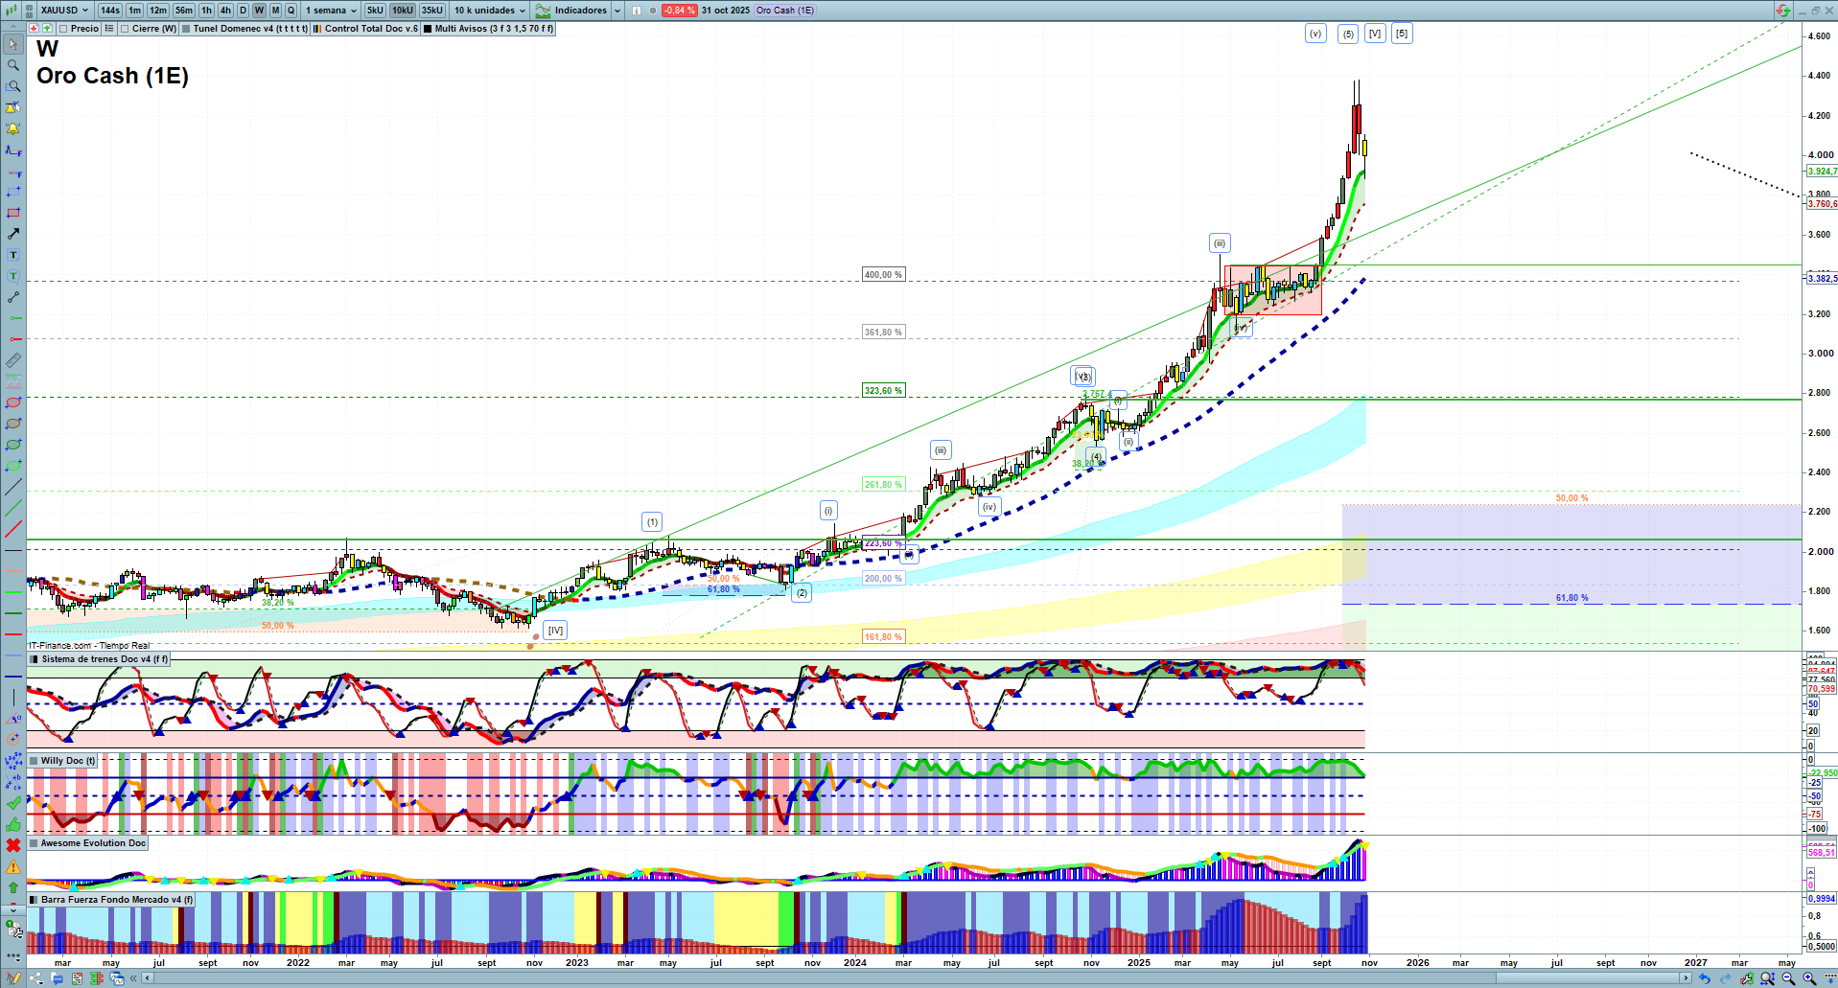
Task: Select the red rectangle drawing tool
Action: (x=13, y=213)
